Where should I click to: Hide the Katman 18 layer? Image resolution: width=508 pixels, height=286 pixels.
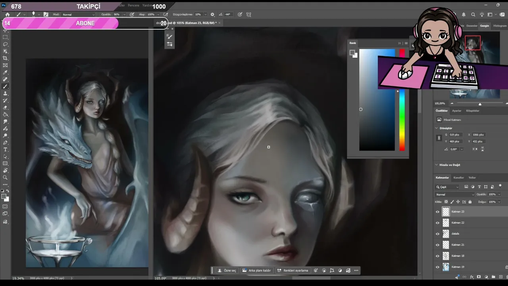[x=438, y=256]
